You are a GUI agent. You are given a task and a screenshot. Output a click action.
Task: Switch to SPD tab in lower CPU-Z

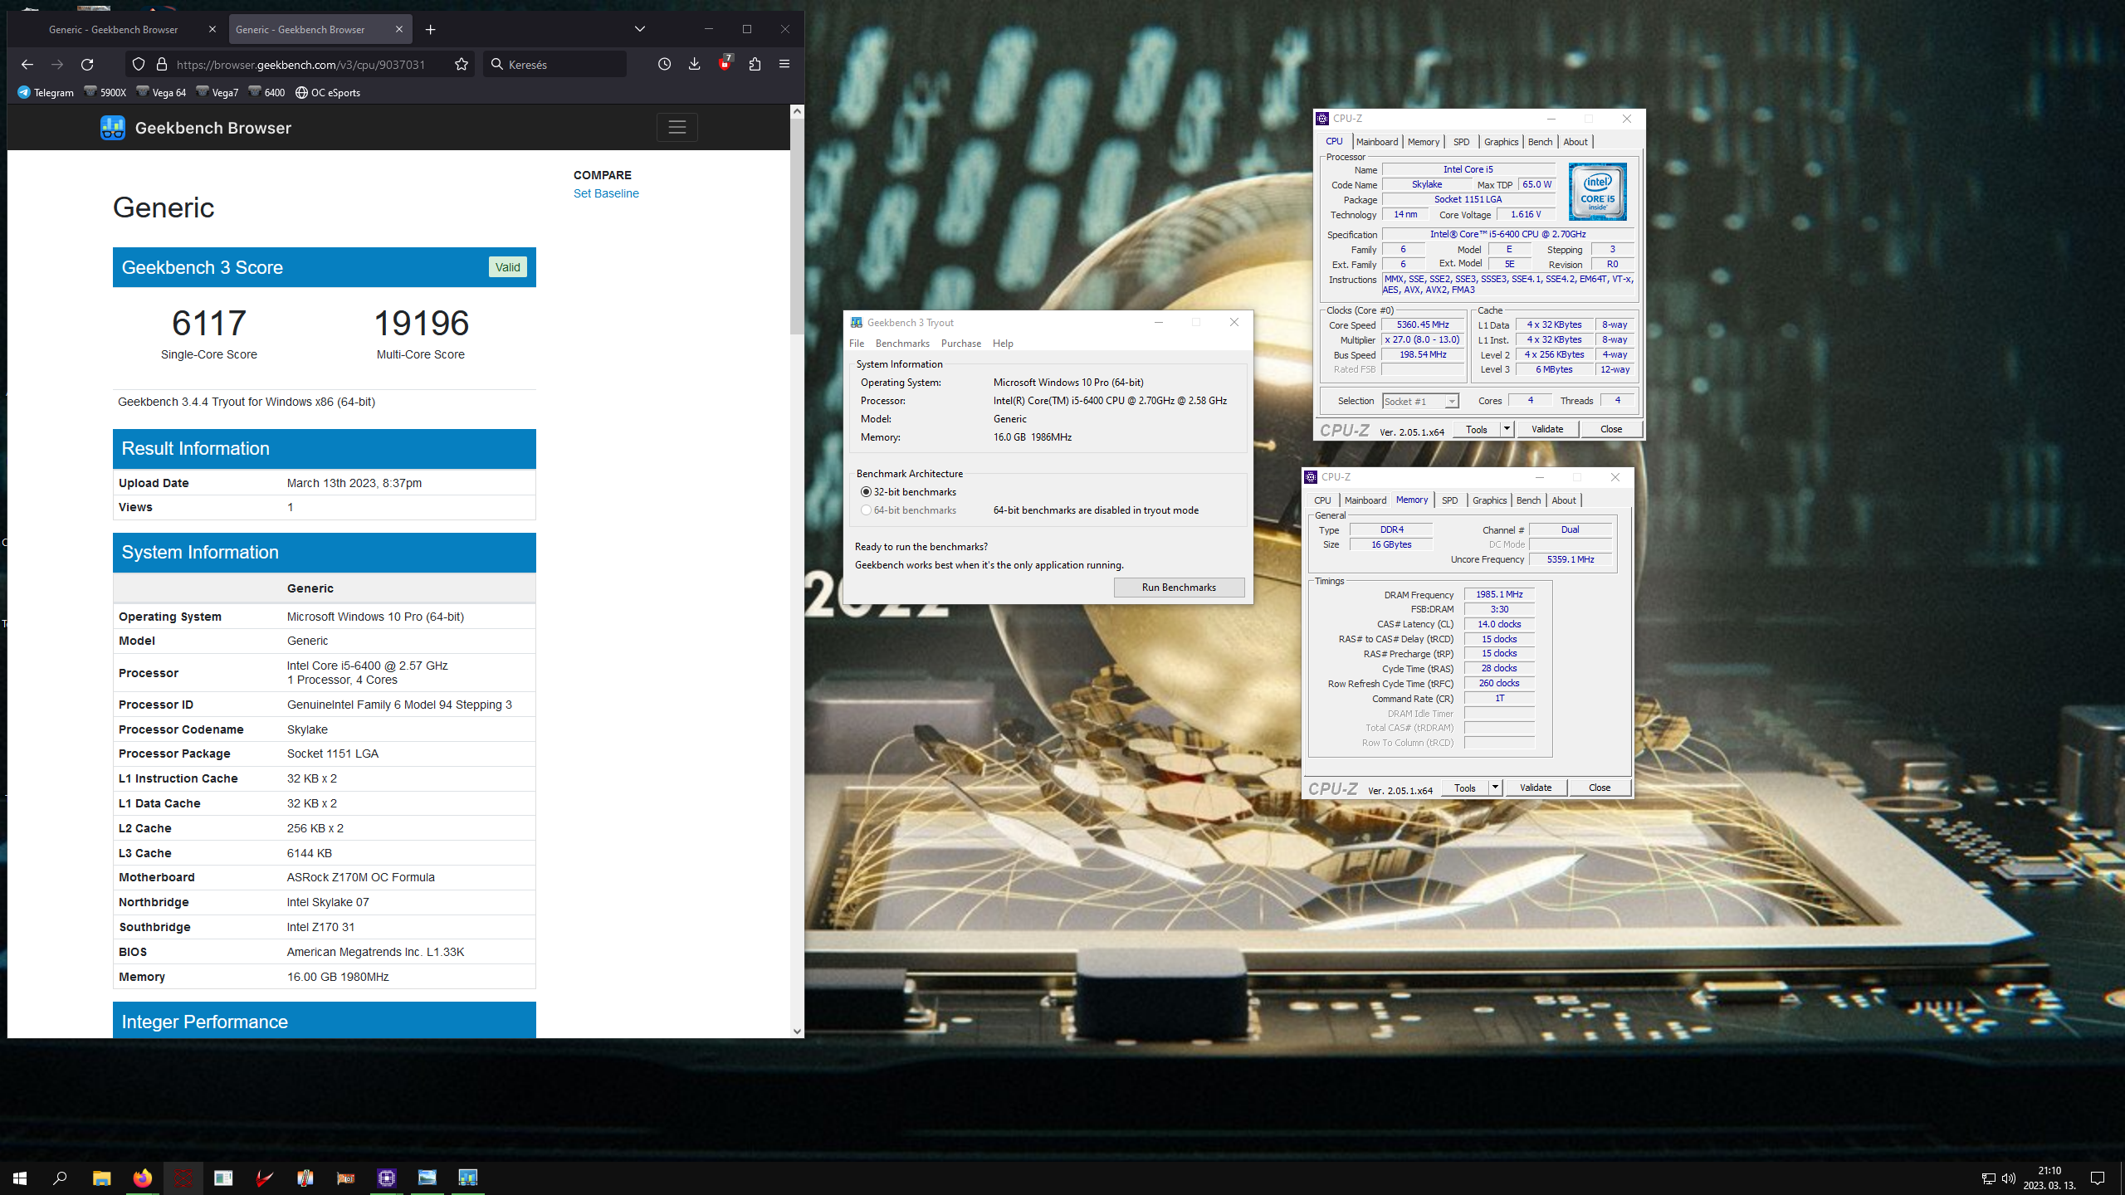(x=1450, y=500)
